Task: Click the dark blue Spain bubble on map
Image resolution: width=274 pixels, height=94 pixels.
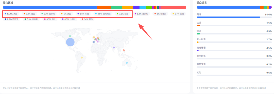Action: point(94,42)
